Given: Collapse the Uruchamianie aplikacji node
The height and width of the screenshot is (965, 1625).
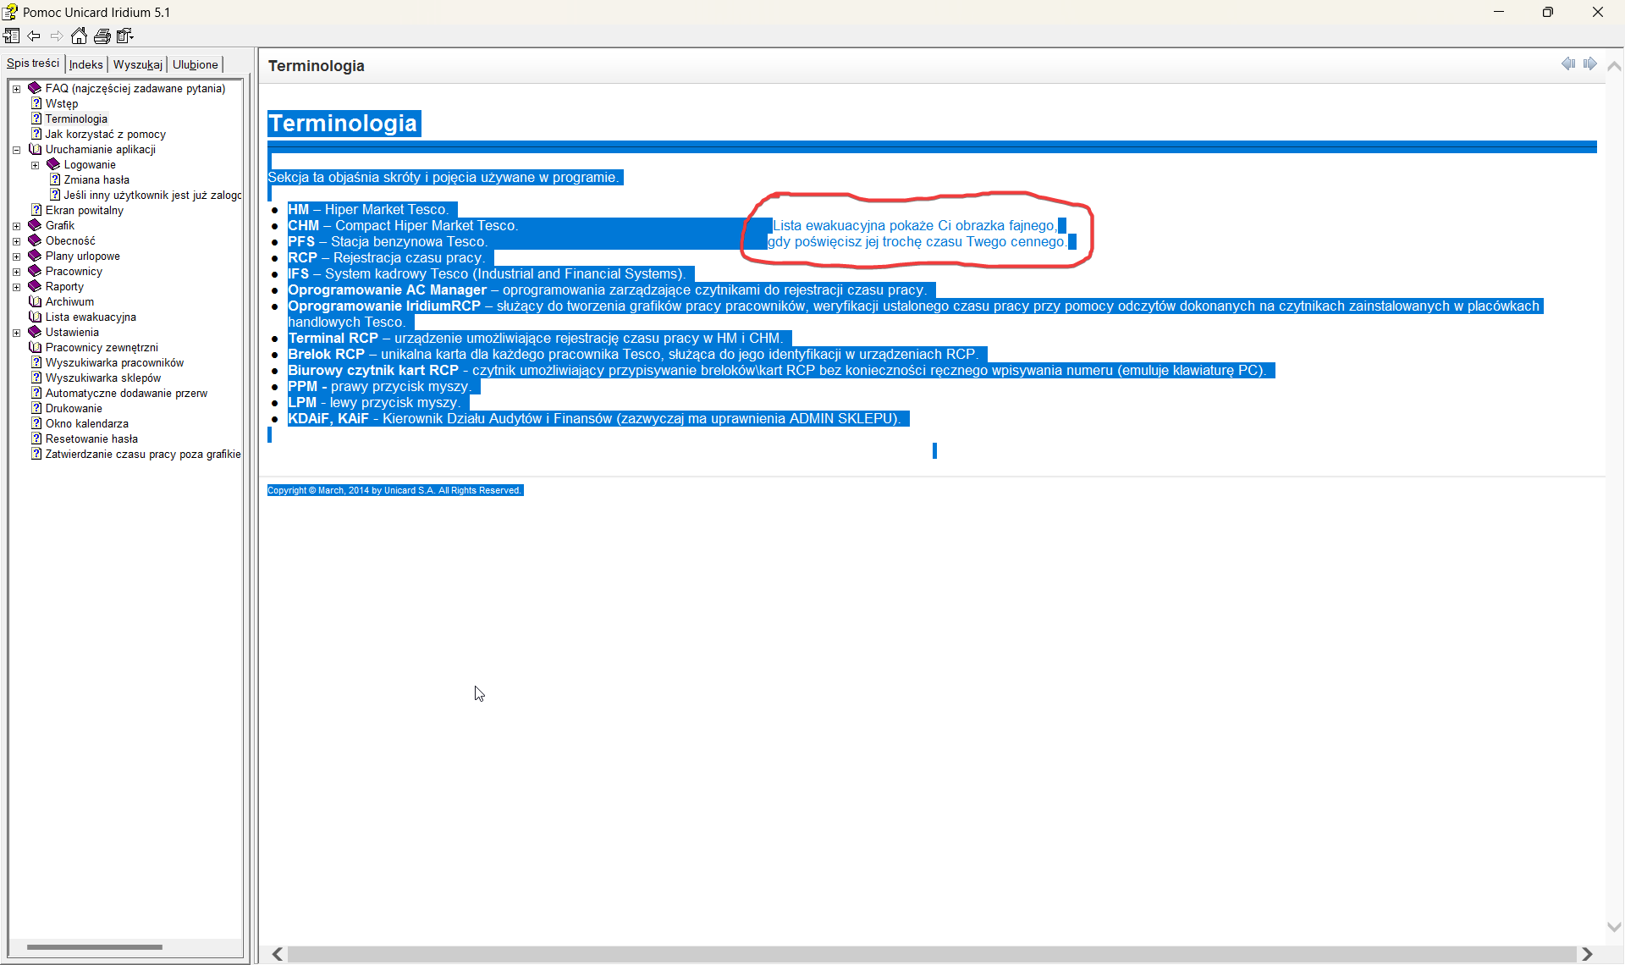Looking at the screenshot, I should pos(16,150).
